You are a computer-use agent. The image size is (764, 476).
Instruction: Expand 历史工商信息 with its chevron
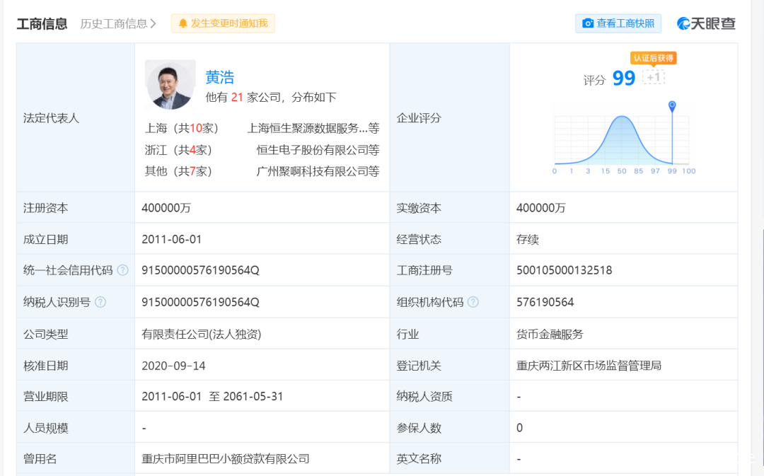154,23
